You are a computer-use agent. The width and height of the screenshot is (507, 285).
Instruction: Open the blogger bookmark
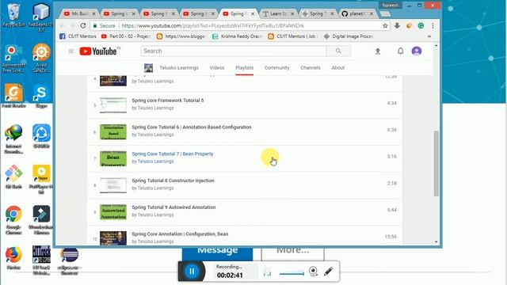181,36
